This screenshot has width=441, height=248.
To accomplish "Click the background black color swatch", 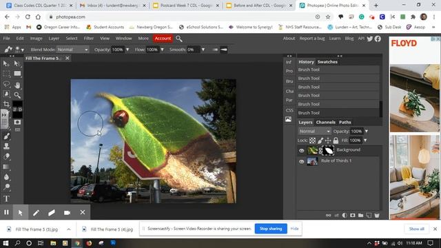I will [x=17, y=115].
